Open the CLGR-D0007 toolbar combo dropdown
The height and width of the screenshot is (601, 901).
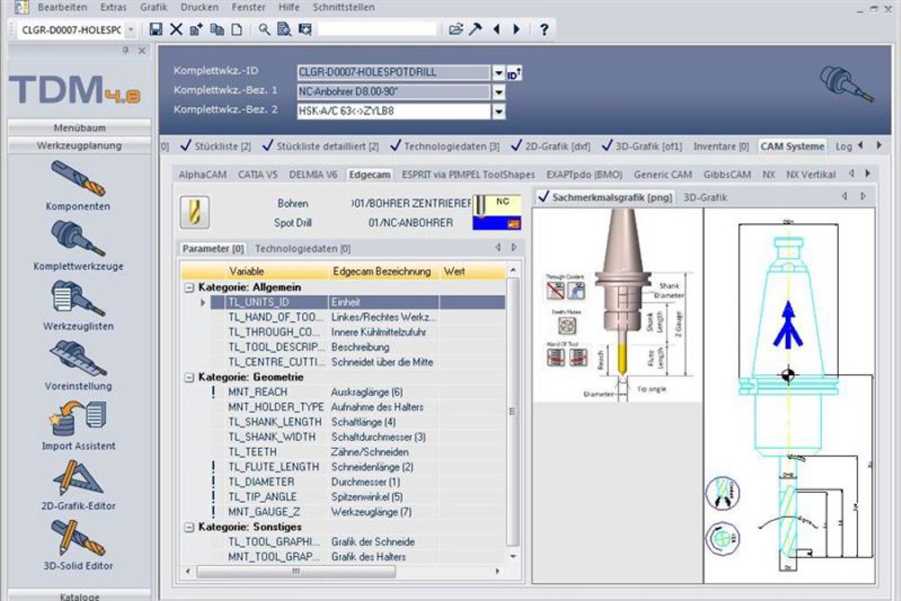[131, 30]
